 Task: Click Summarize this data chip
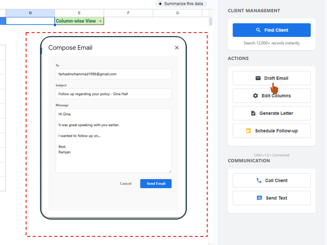(x=181, y=4)
